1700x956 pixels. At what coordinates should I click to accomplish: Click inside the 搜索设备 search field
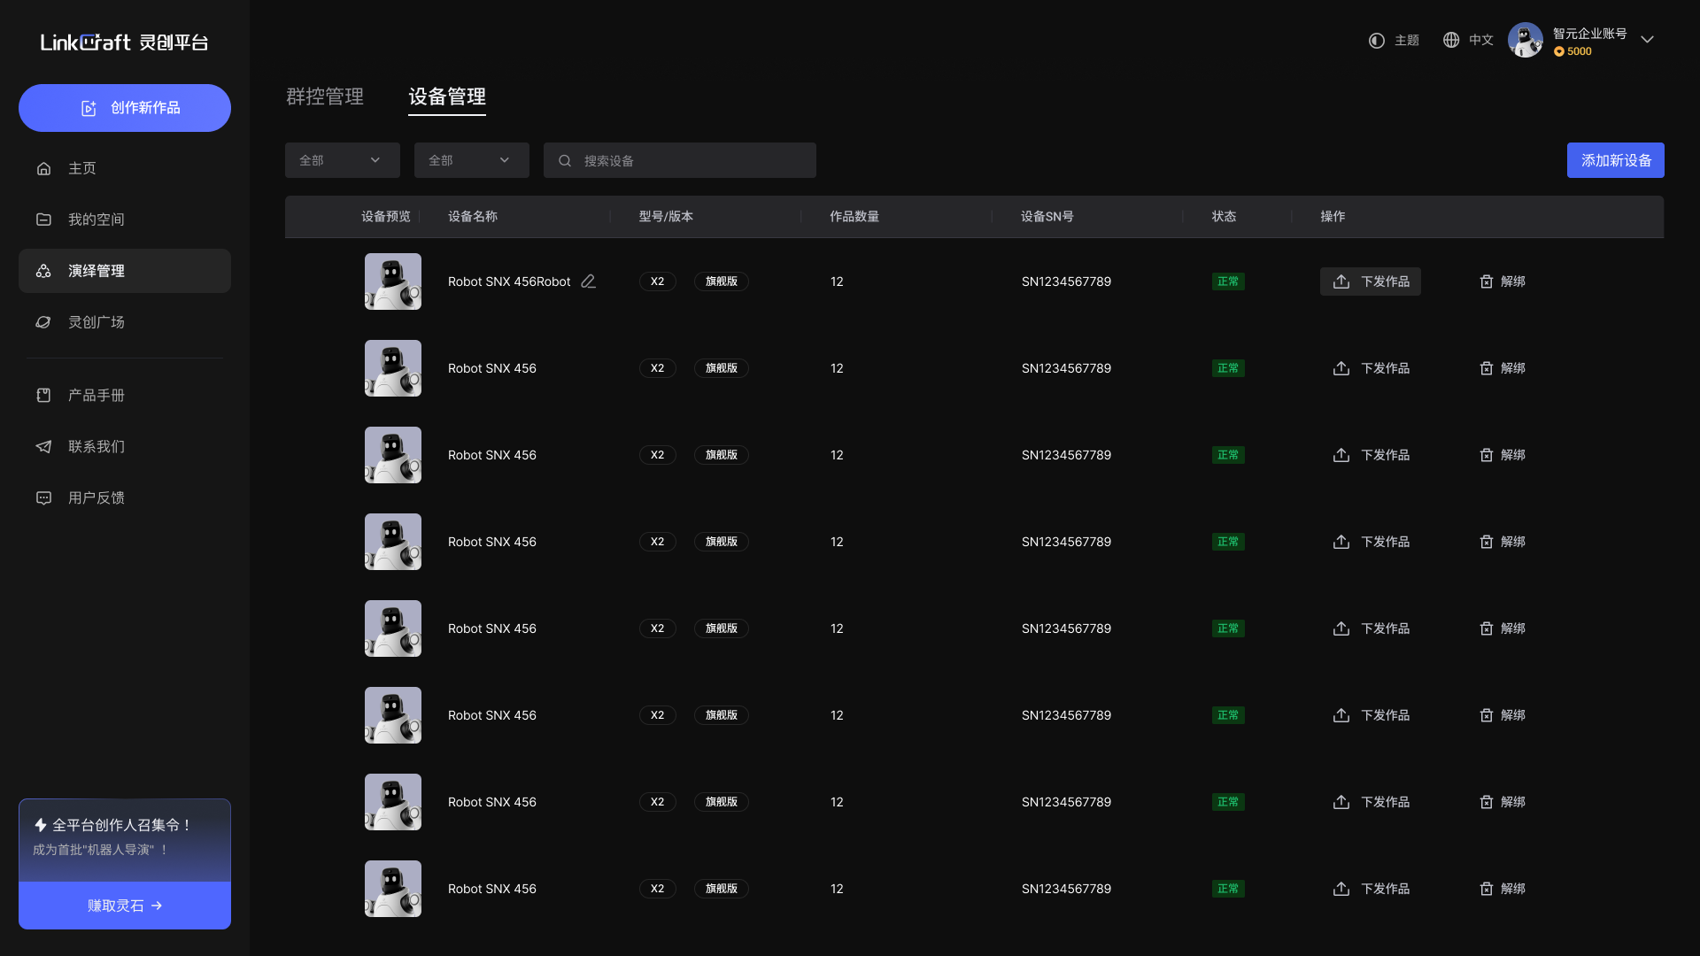680,160
